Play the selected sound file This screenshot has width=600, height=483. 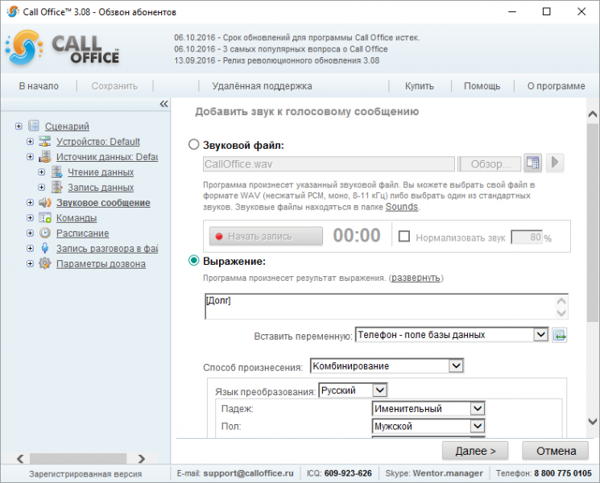(554, 163)
